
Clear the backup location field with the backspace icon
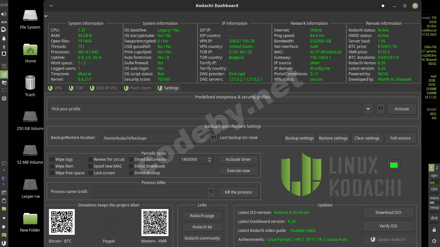(x=213, y=138)
